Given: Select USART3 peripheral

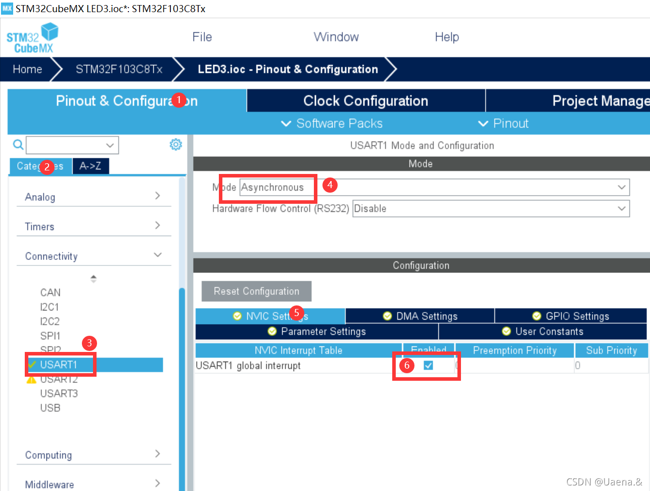Looking at the screenshot, I should pyautogui.click(x=59, y=393).
